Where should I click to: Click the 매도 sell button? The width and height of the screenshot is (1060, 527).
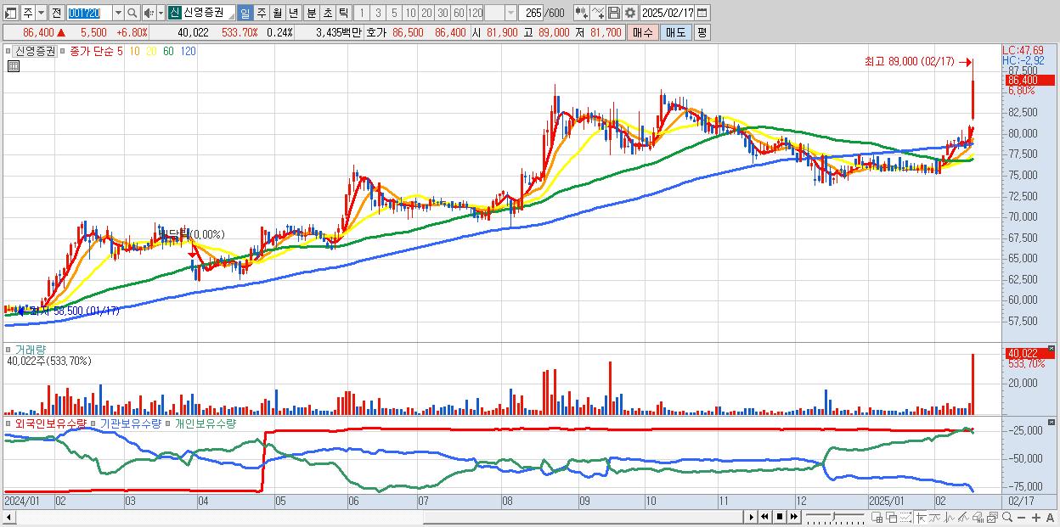coord(676,32)
